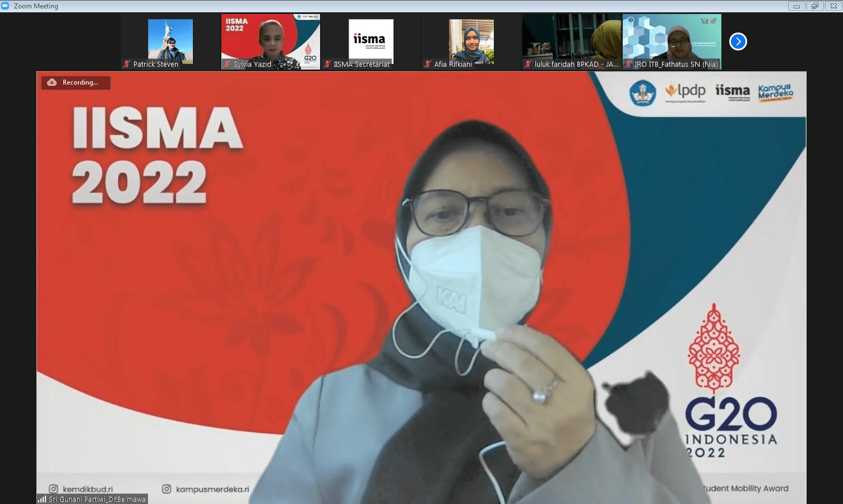Click the connection strength bars beside Sri Gunani's name
The height and width of the screenshot is (504, 843).
point(41,498)
